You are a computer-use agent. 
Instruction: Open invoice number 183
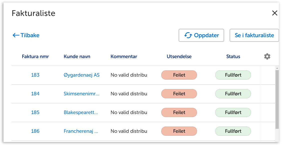pos(35,75)
